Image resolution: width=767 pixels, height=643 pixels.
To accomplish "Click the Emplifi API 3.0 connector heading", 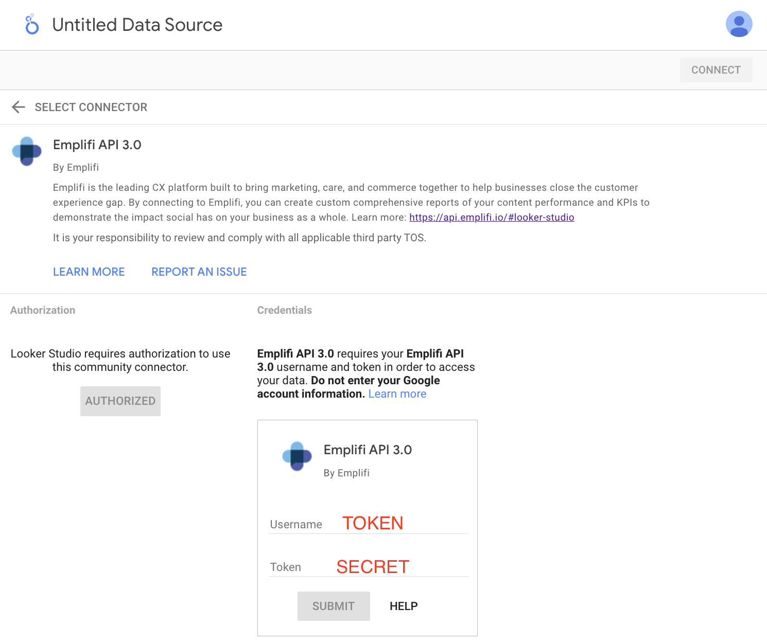I will (x=97, y=145).
